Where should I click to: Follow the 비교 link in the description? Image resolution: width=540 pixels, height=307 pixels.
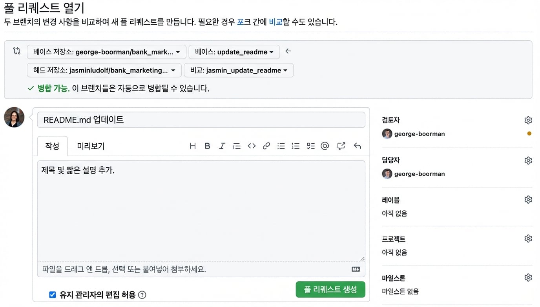276,22
